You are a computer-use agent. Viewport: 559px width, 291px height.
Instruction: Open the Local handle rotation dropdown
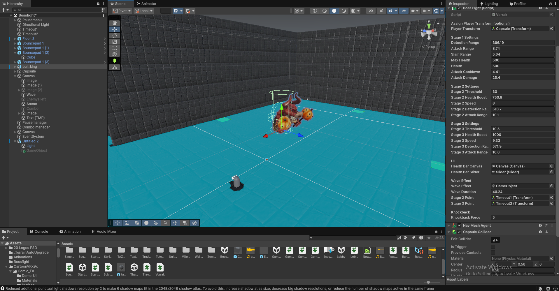click(144, 11)
